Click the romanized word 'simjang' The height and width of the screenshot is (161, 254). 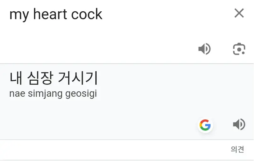click(45, 94)
